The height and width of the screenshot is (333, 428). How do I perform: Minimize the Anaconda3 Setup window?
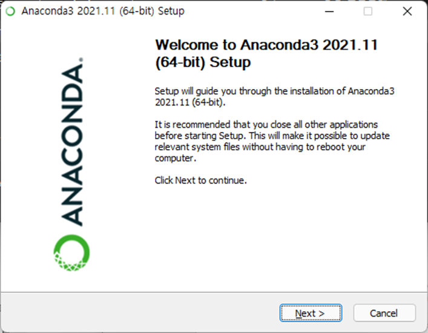point(329,11)
